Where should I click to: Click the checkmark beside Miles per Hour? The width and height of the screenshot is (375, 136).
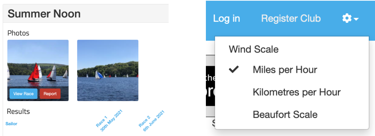234,70
